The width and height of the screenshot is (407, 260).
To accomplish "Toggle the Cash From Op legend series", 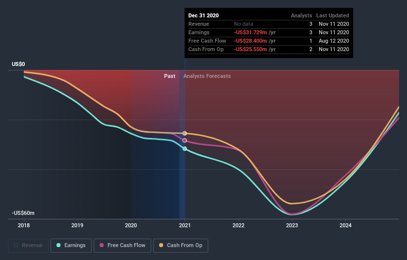I will (180, 246).
